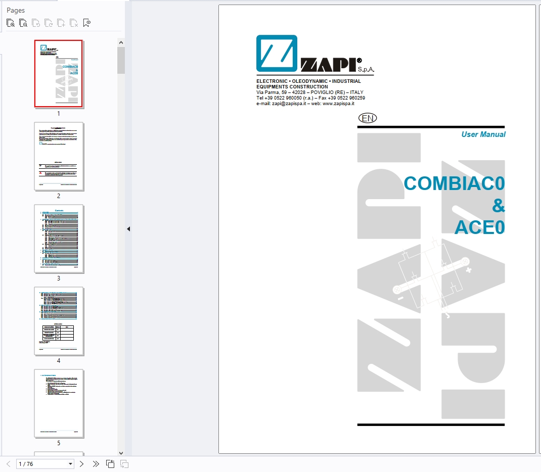Rotate page clockwise in Pages toolbar

[x=49, y=23]
